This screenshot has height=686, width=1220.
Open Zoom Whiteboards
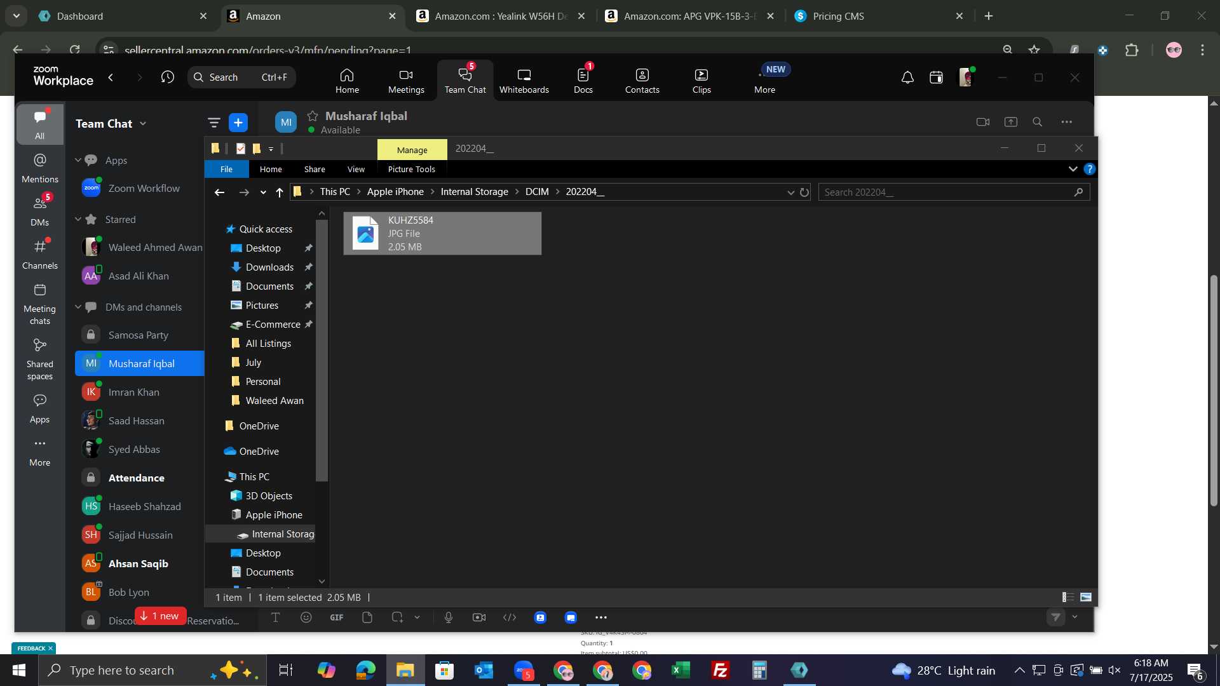524,81
